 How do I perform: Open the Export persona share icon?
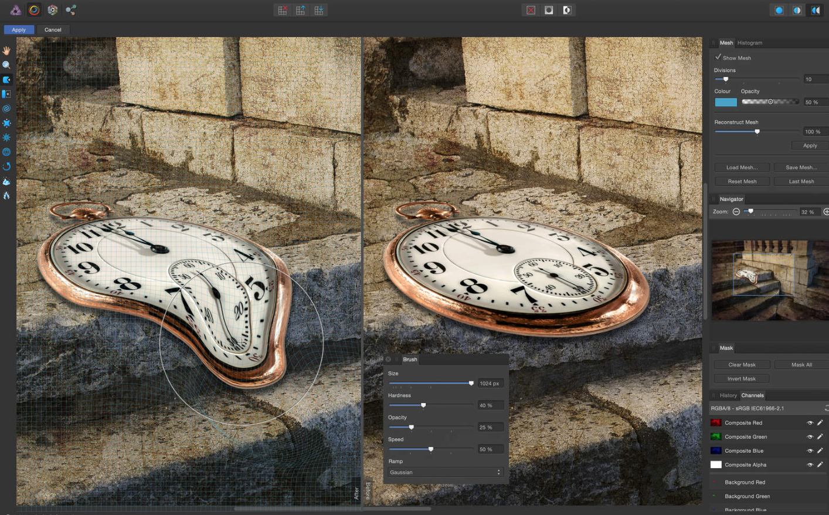click(71, 10)
